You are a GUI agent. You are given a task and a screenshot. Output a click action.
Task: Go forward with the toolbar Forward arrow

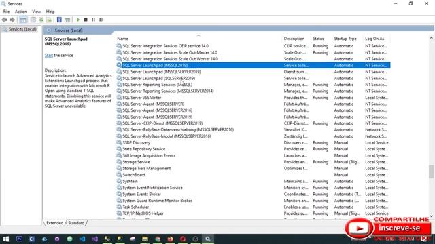(x=12, y=20)
